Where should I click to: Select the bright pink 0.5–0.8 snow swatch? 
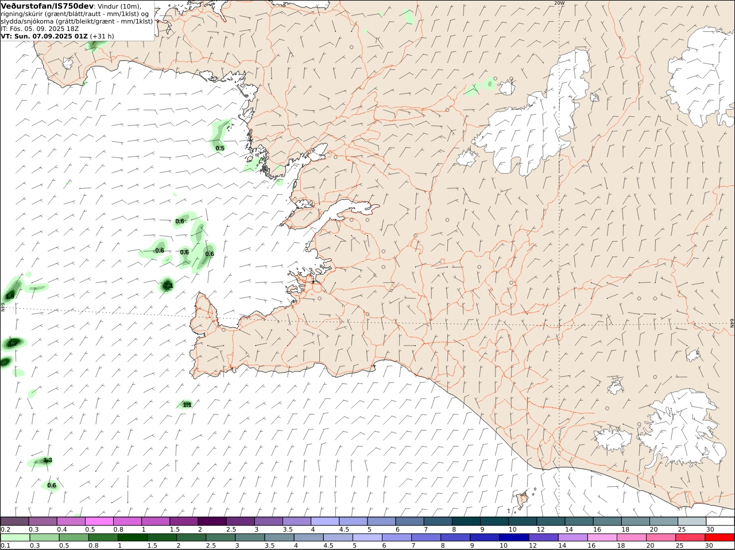point(100,521)
